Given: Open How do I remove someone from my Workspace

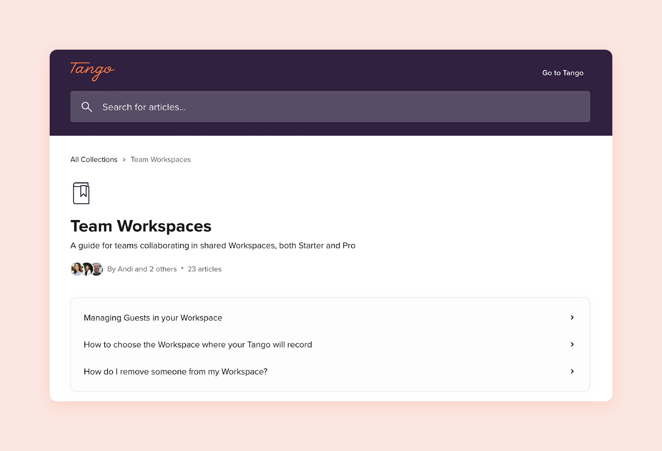Looking at the screenshot, I should [x=175, y=371].
